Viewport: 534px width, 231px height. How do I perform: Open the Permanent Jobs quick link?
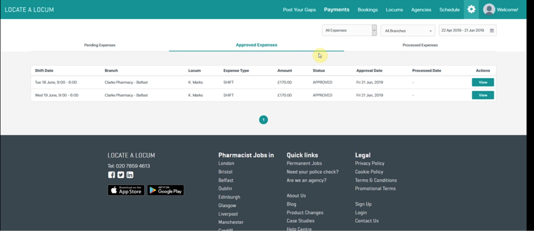pyautogui.click(x=304, y=163)
